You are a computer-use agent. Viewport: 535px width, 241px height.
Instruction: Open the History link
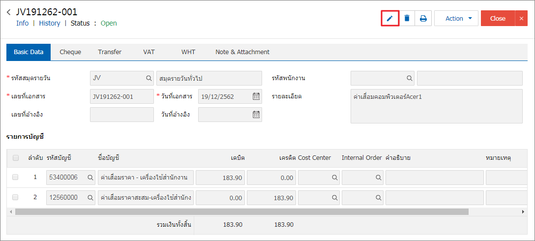(x=50, y=23)
